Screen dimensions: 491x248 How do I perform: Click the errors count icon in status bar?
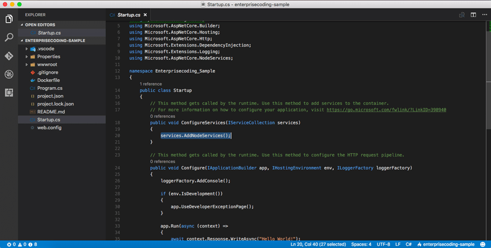click(11, 244)
